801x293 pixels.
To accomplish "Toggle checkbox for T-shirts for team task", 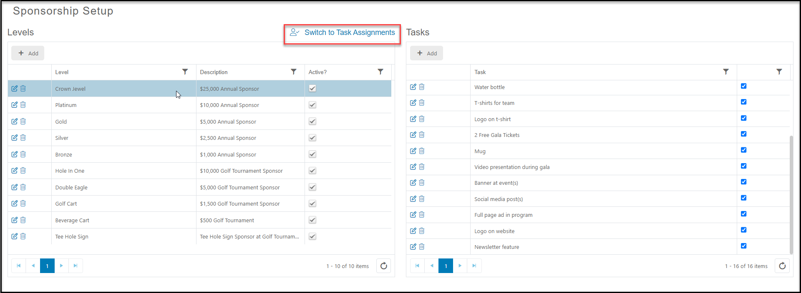I will coord(743,102).
